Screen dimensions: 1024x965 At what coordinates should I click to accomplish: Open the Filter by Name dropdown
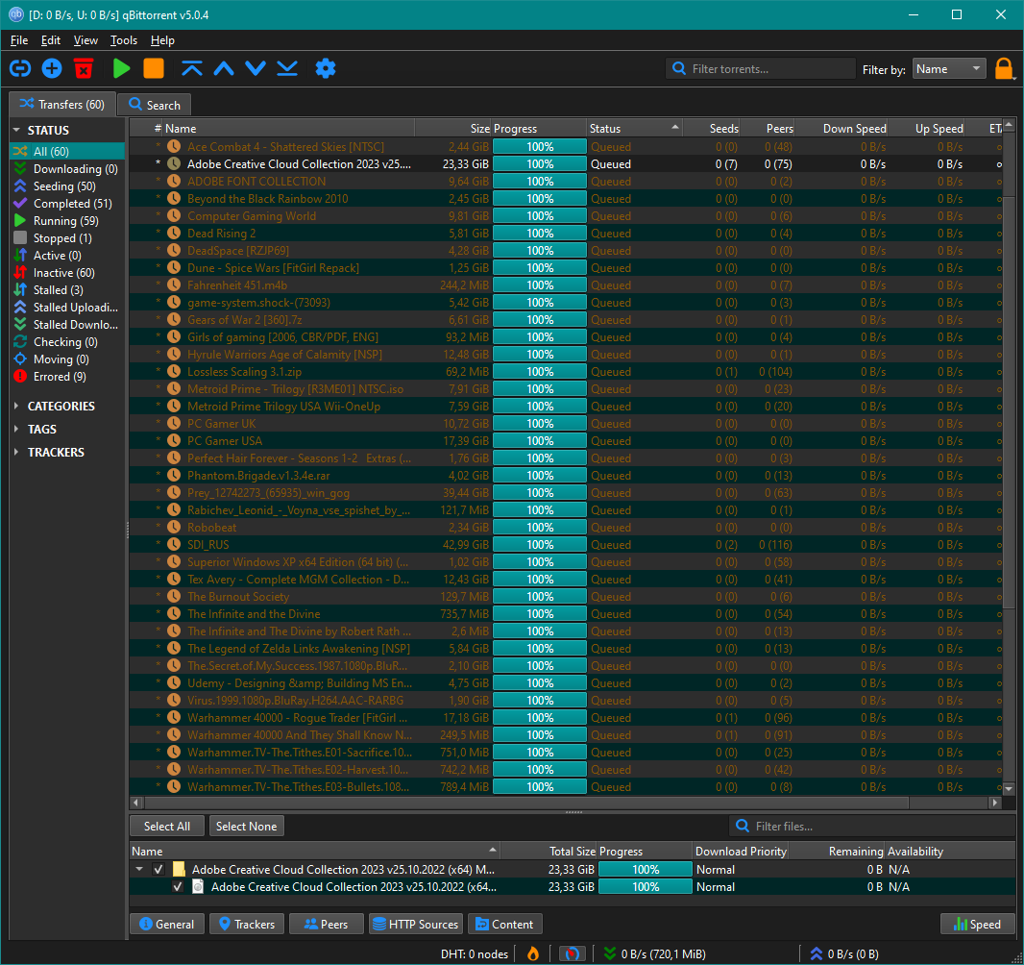tap(949, 68)
